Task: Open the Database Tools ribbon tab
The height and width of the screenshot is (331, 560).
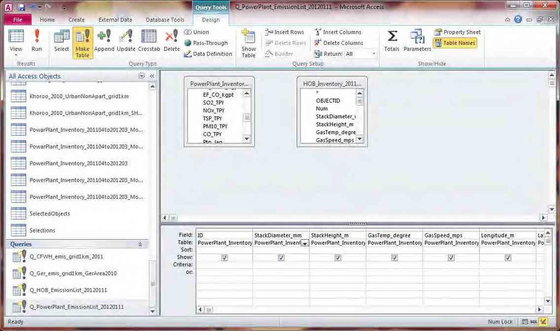Action: (165, 20)
